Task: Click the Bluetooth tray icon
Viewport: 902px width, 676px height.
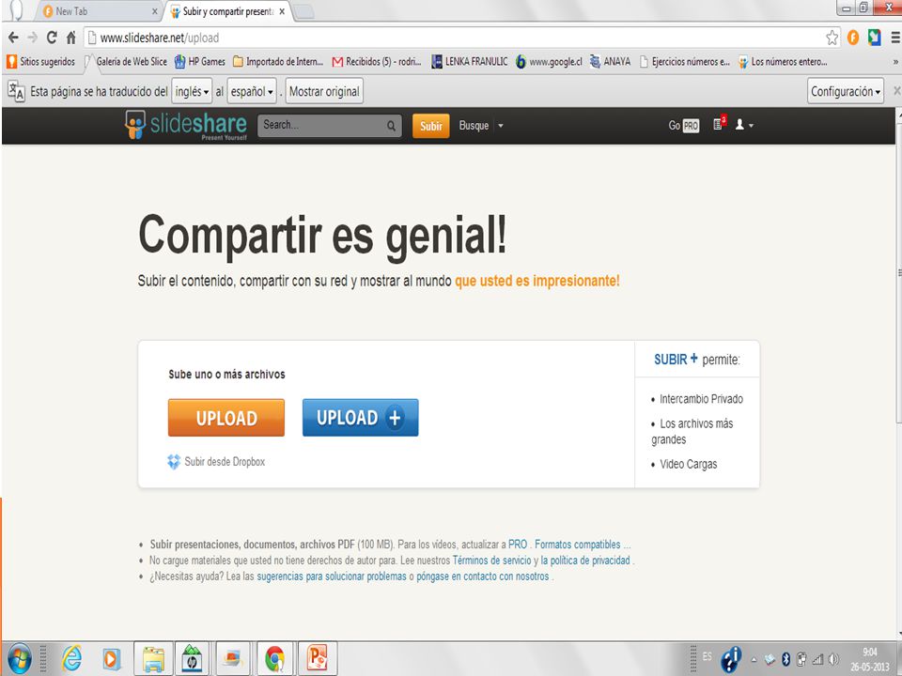Action: 786,660
